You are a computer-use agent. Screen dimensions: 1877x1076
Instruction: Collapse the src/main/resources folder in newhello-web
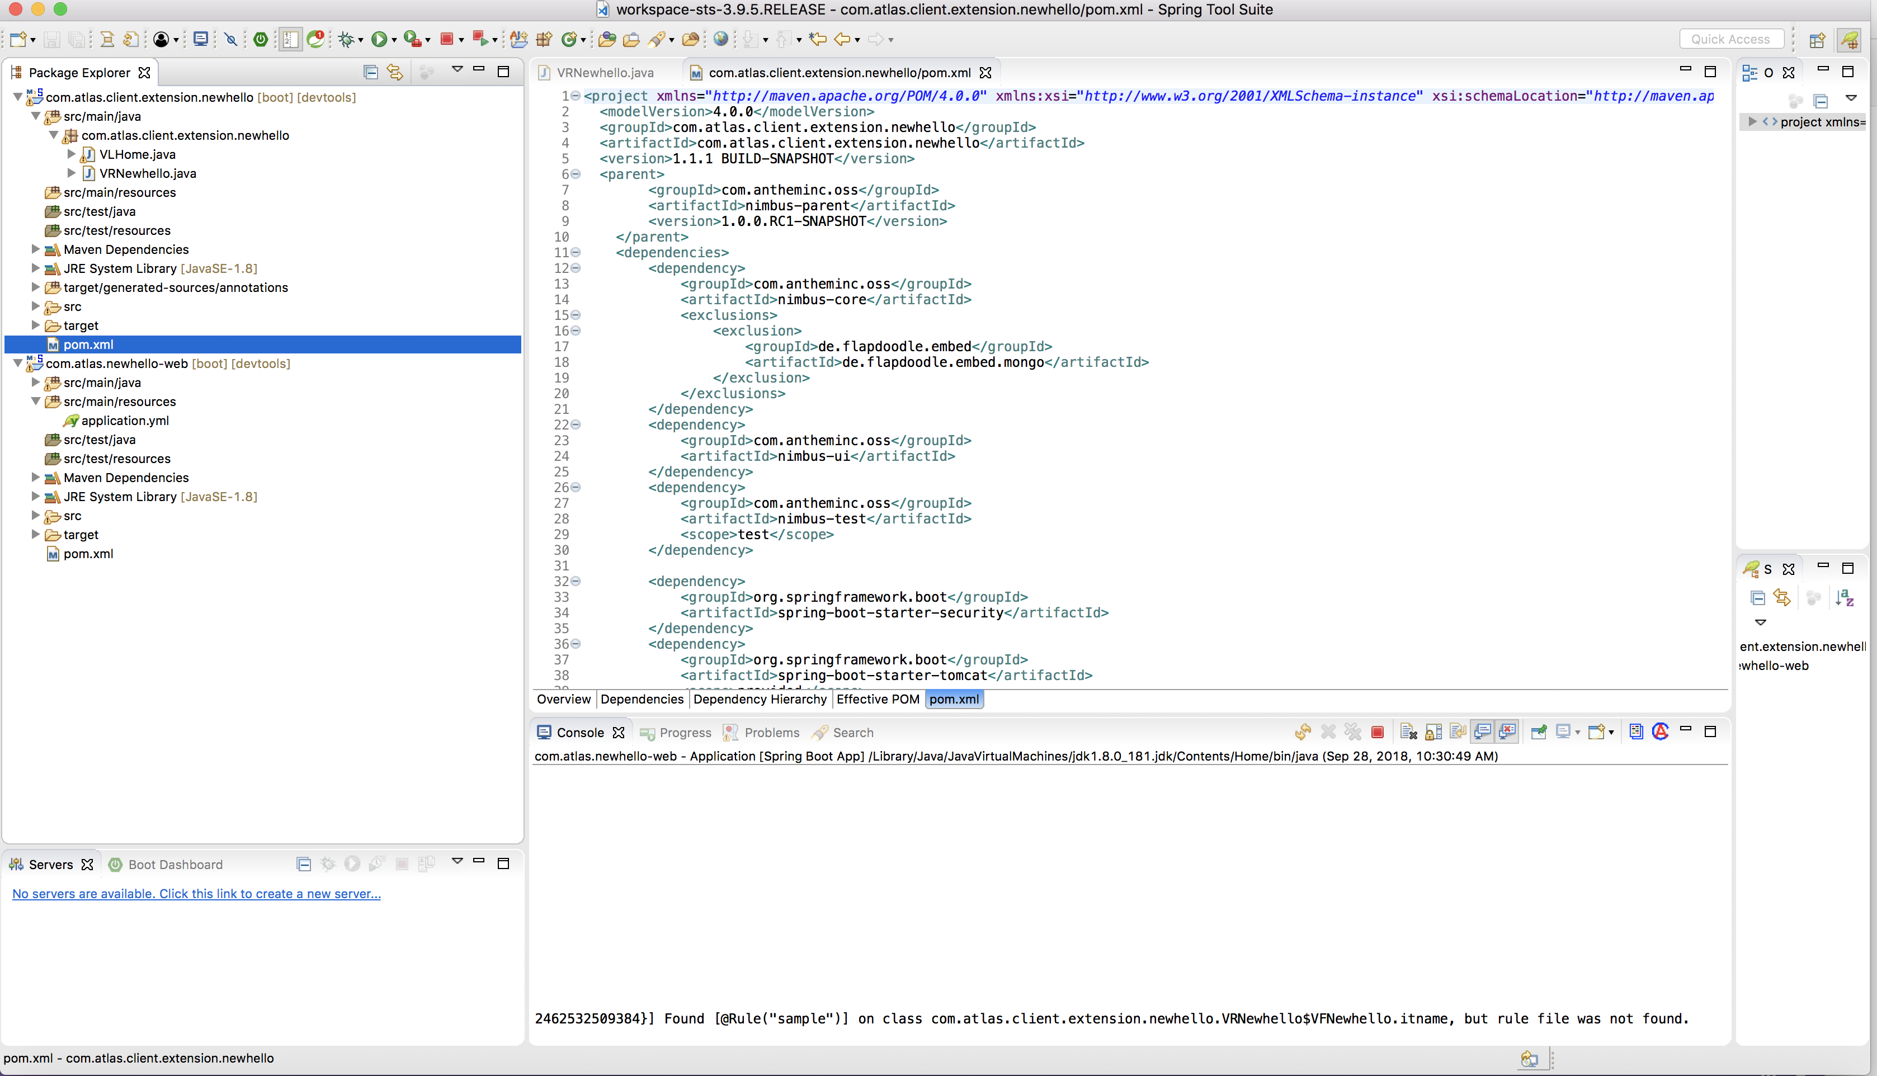point(35,402)
